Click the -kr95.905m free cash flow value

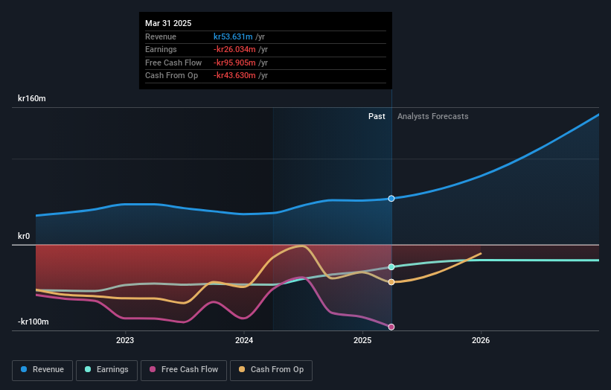point(234,63)
